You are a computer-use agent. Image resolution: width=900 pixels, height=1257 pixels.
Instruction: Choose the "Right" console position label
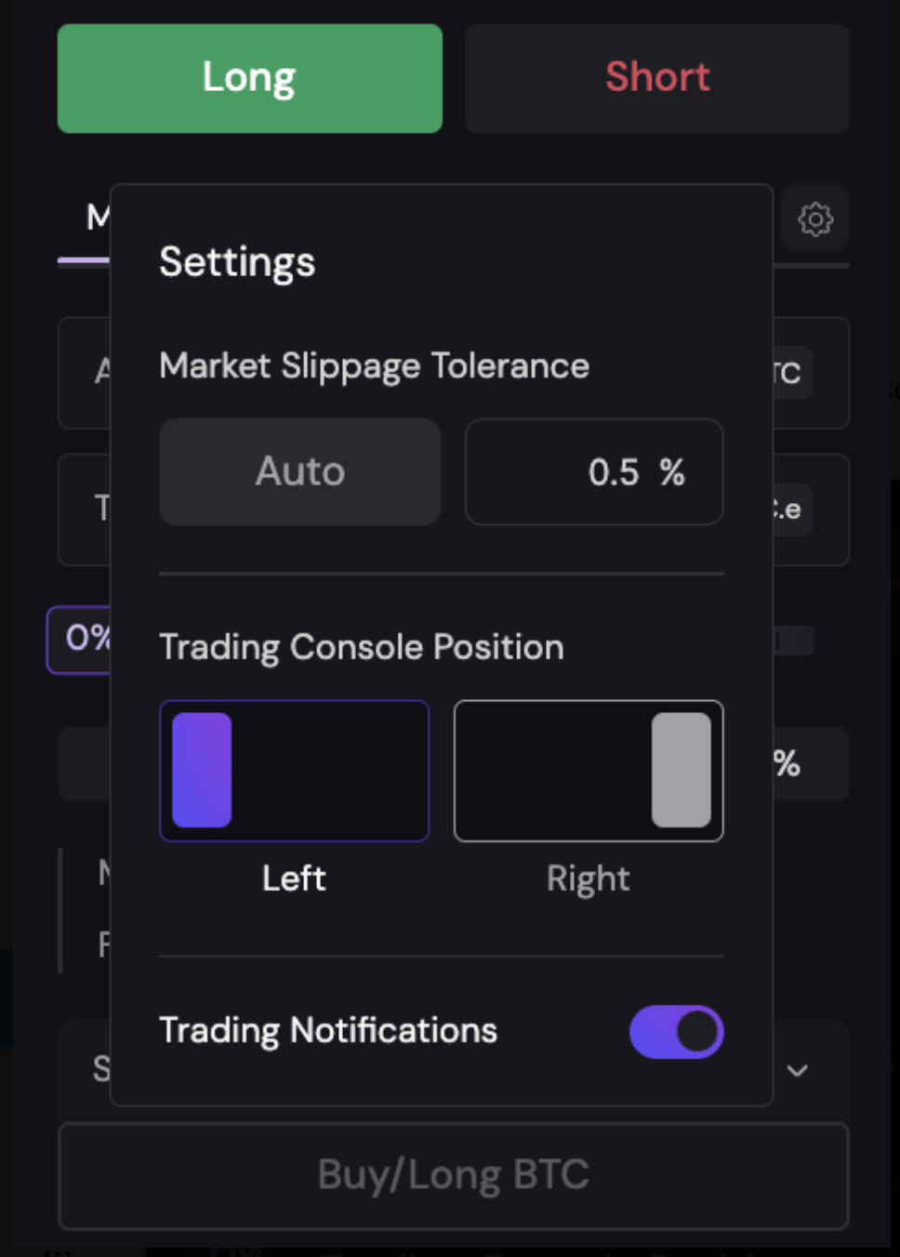coord(588,879)
